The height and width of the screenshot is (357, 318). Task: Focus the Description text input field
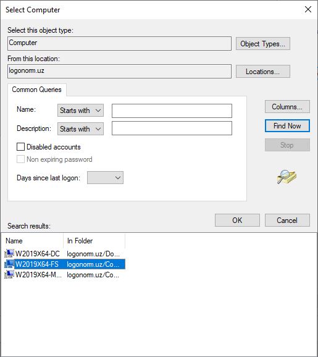[172, 128]
